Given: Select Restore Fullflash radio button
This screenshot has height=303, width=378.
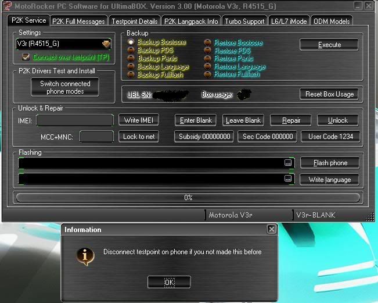Looking at the screenshot, I should point(207,74).
